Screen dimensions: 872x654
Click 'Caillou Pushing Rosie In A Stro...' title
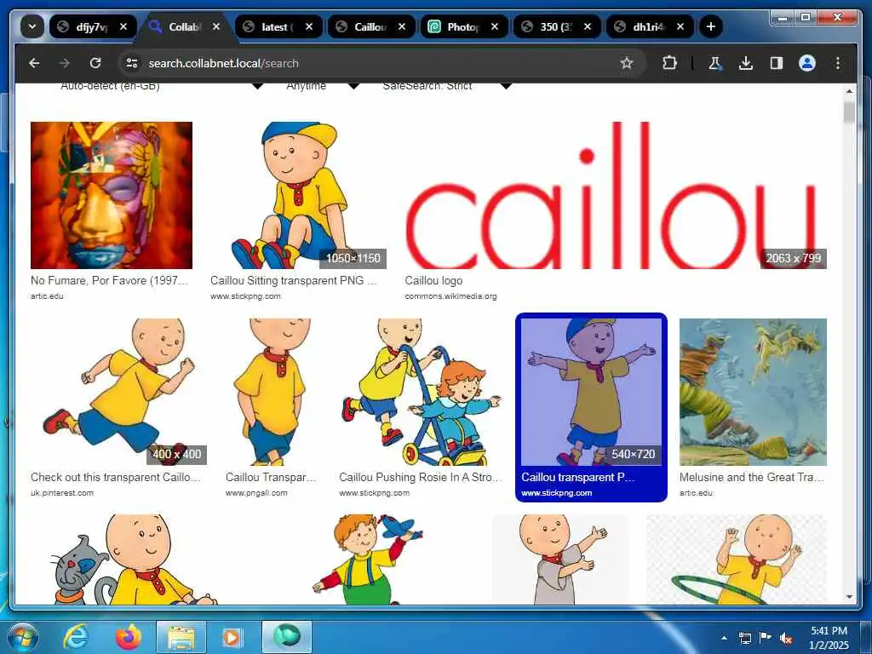point(421,477)
